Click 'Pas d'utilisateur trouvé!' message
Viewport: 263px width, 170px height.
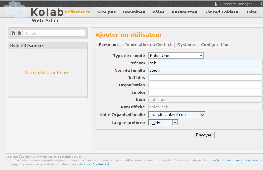[48, 72]
